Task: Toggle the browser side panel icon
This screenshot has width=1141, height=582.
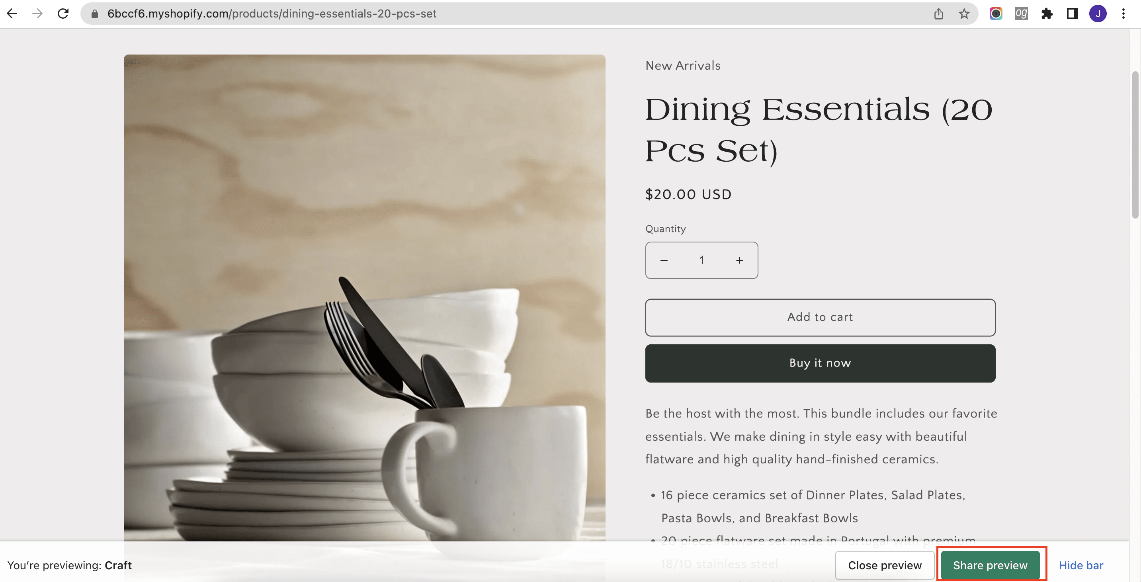Action: coord(1072,14)
